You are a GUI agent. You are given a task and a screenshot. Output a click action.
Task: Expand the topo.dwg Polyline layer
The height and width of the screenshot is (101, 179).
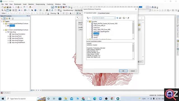(8, 38)
